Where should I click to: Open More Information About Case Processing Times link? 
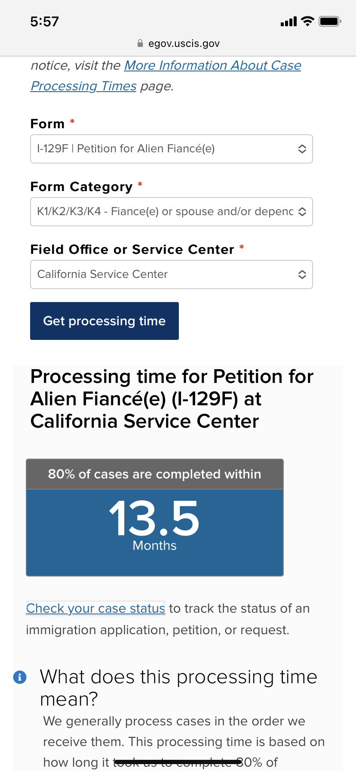pyautogui.click(x=166, y=76)
